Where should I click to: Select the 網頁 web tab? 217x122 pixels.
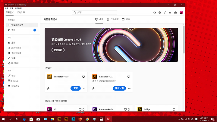click(126, 19)
